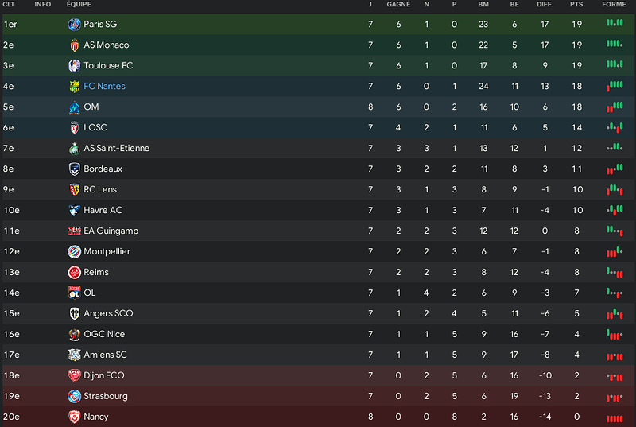Click the Strasbourg club crest

(x=74, y=396)
